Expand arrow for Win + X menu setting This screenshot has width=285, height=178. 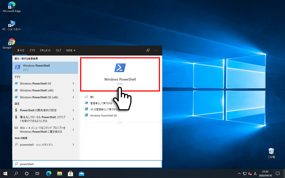tap(73, 130)
